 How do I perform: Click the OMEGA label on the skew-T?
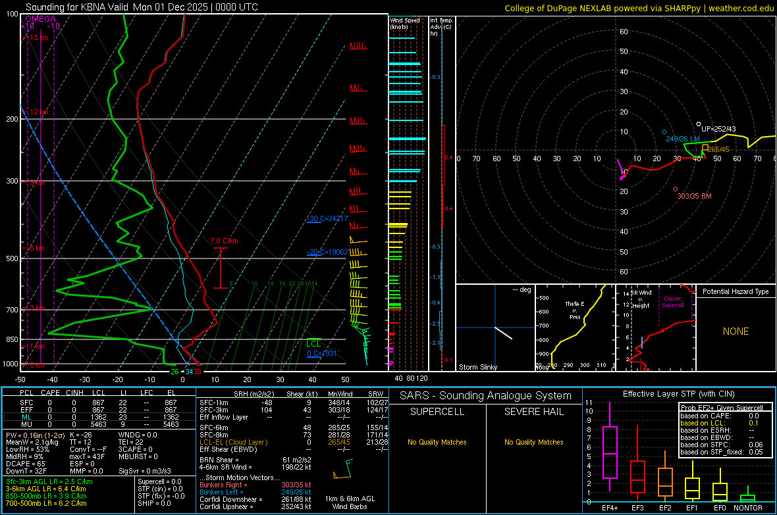(x=40, y=19)
